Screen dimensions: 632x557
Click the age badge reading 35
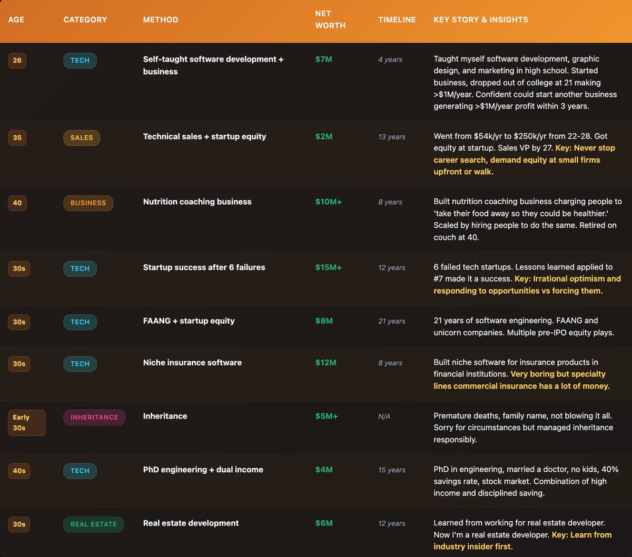click(17, 137)
